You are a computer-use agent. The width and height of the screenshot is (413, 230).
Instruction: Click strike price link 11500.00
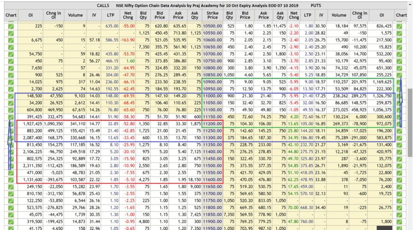pos(212,166)
